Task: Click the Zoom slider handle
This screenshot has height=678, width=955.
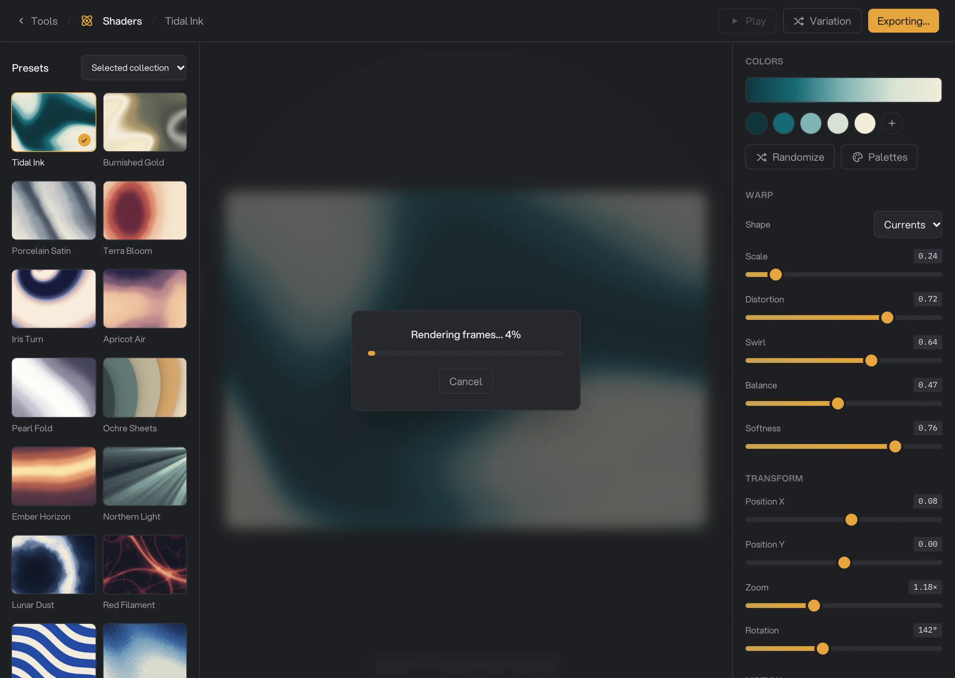Action: point(813,605)
